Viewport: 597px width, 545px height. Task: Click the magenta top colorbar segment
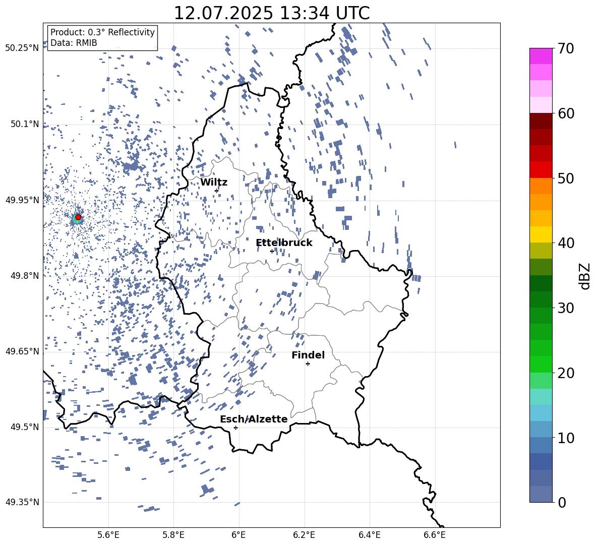[541, 56]
